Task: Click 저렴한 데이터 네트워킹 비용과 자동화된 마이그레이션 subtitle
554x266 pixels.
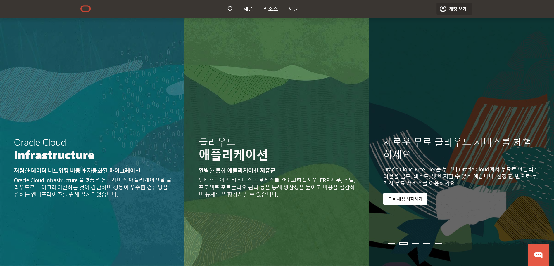Action: click(77, 171)
